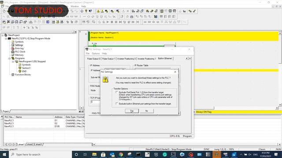Image resolution: width=282 pixels, height=158 pixels.
Task: Click the Cortana circle taskbar icon
Action: pos(76,154)
